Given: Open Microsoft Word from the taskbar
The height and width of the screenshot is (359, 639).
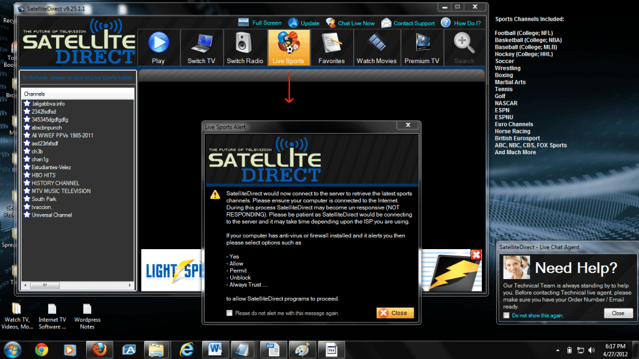Looking at the screenshot, I should (x=215, y=350).
